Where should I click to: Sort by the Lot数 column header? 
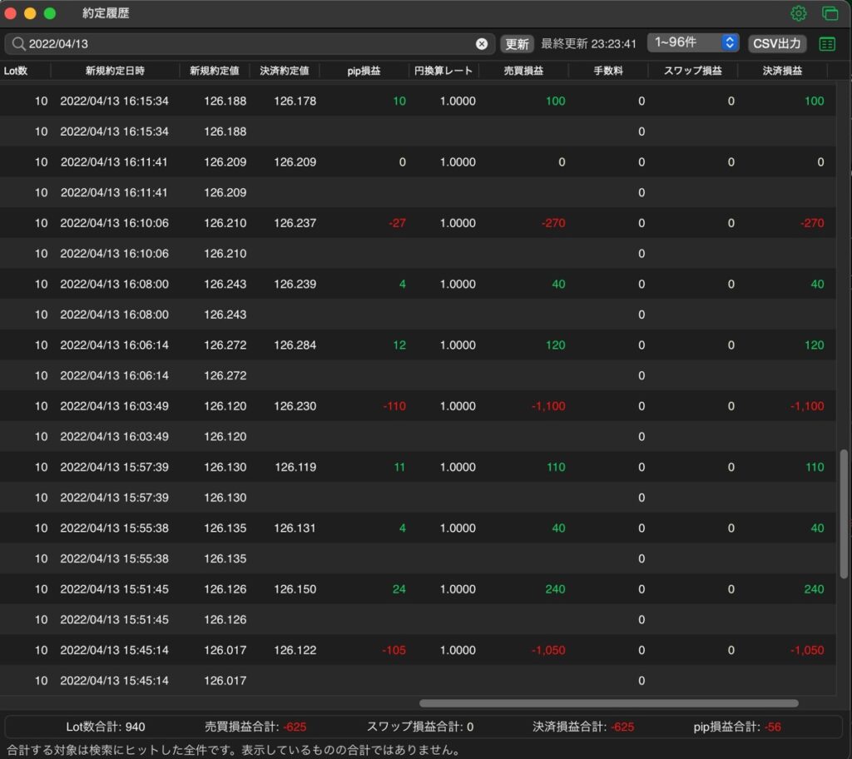16,71
